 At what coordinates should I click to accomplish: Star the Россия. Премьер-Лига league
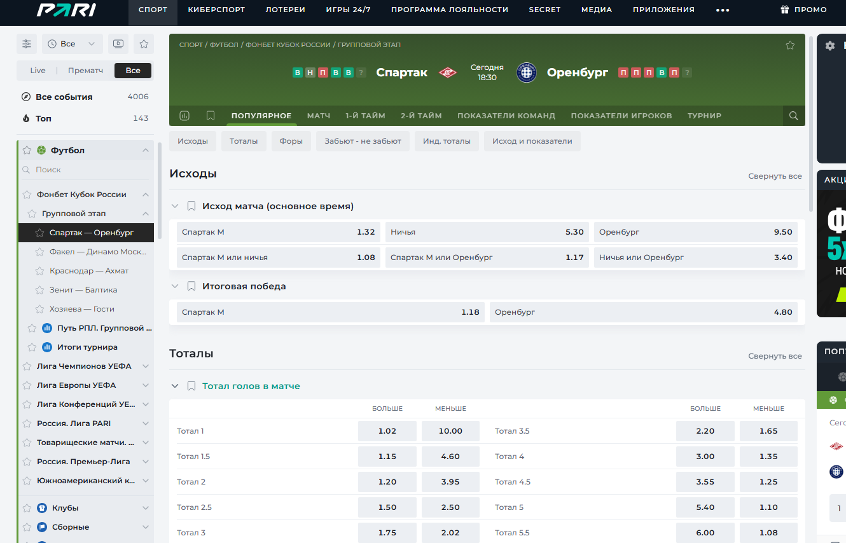pos(27,462)
